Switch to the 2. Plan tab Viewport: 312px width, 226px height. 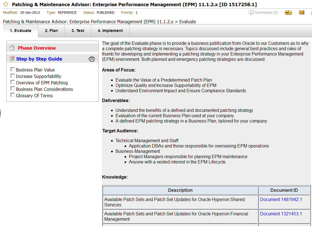coord(51,31)
